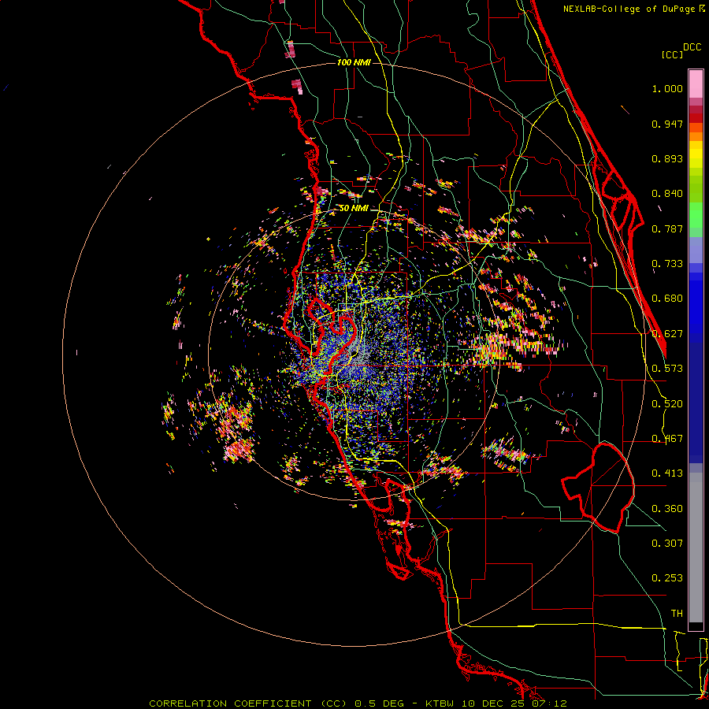The image size is (709, 709).
Task: Select the 0.413 legend value
Action: [x=667, y=473]
